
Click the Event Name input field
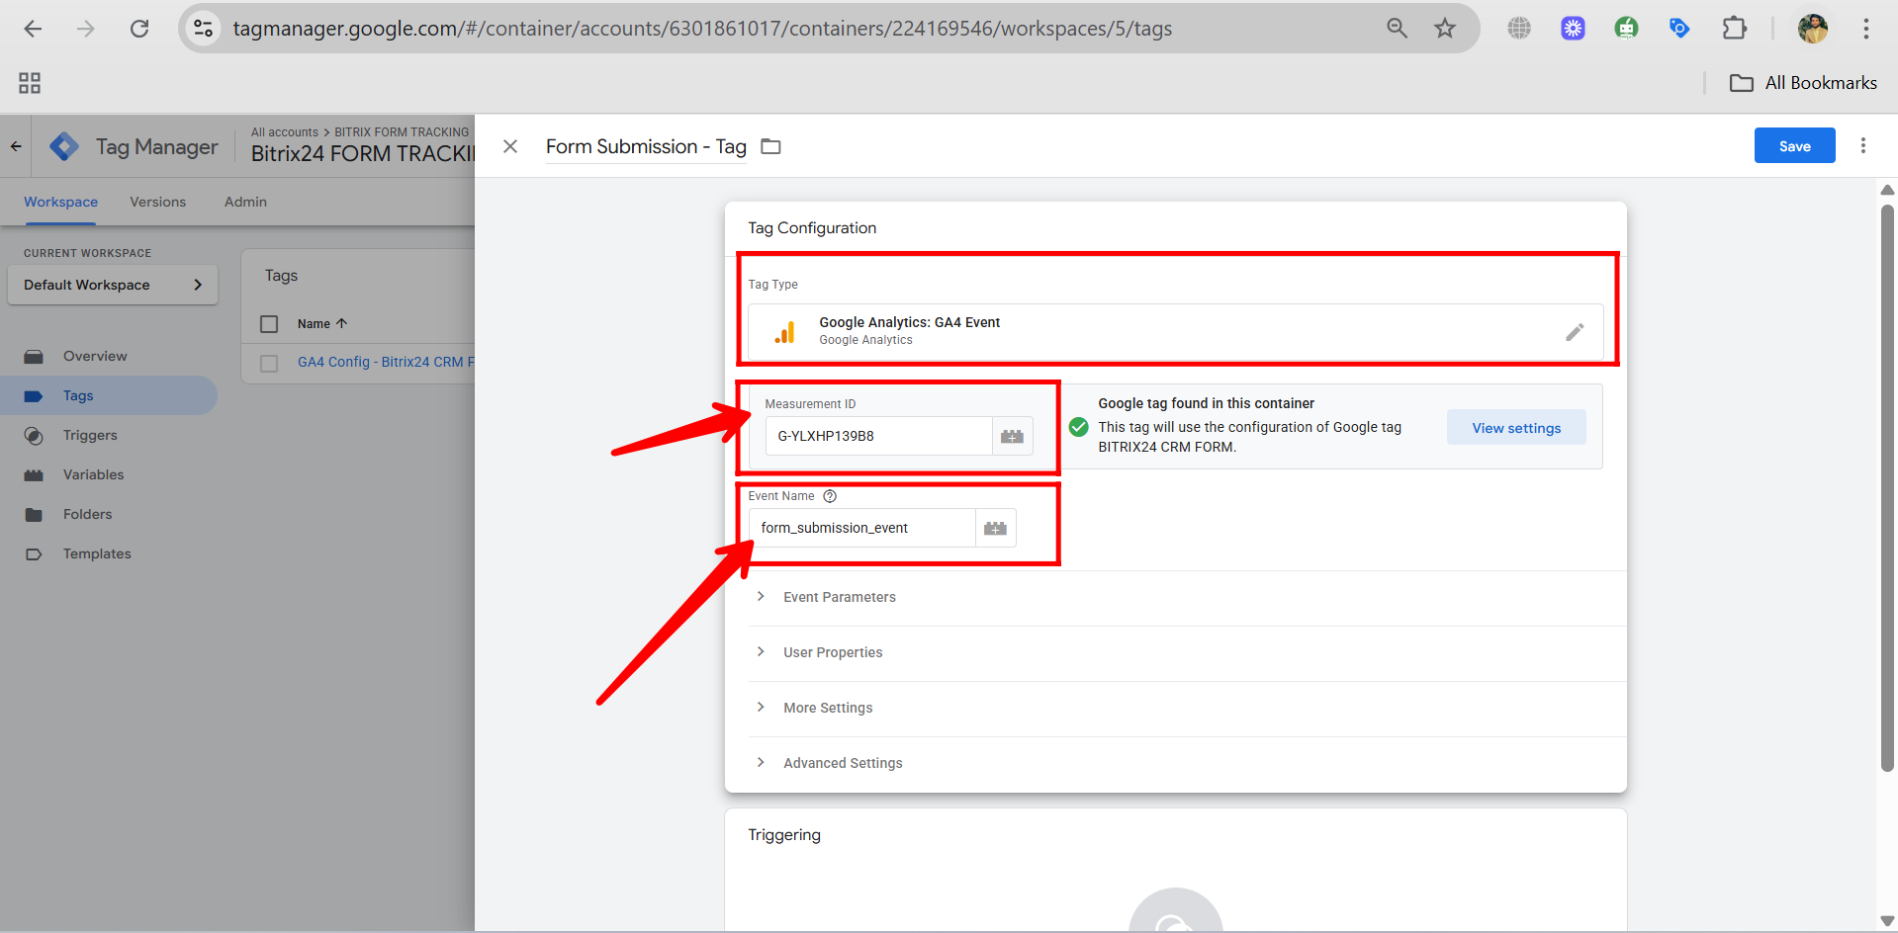tap(862, 528)
